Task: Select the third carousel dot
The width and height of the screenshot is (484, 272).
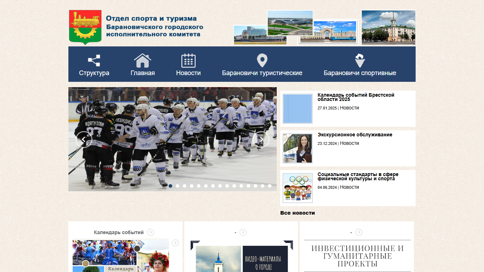Action: point(185,186)
